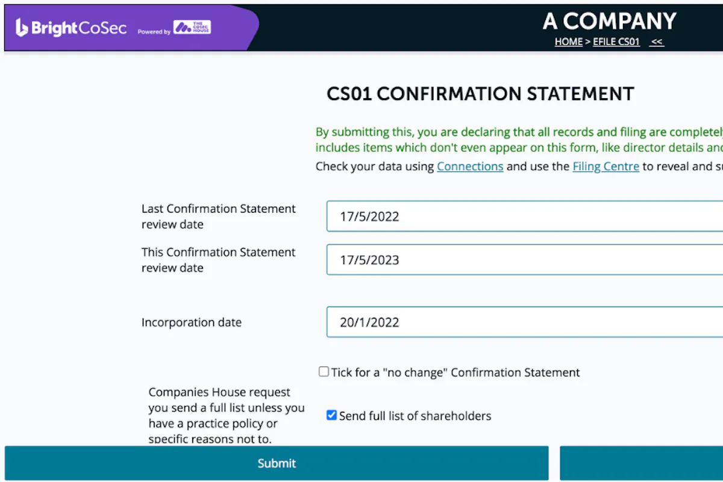Click the Incorporation date label

pos(192,322)
